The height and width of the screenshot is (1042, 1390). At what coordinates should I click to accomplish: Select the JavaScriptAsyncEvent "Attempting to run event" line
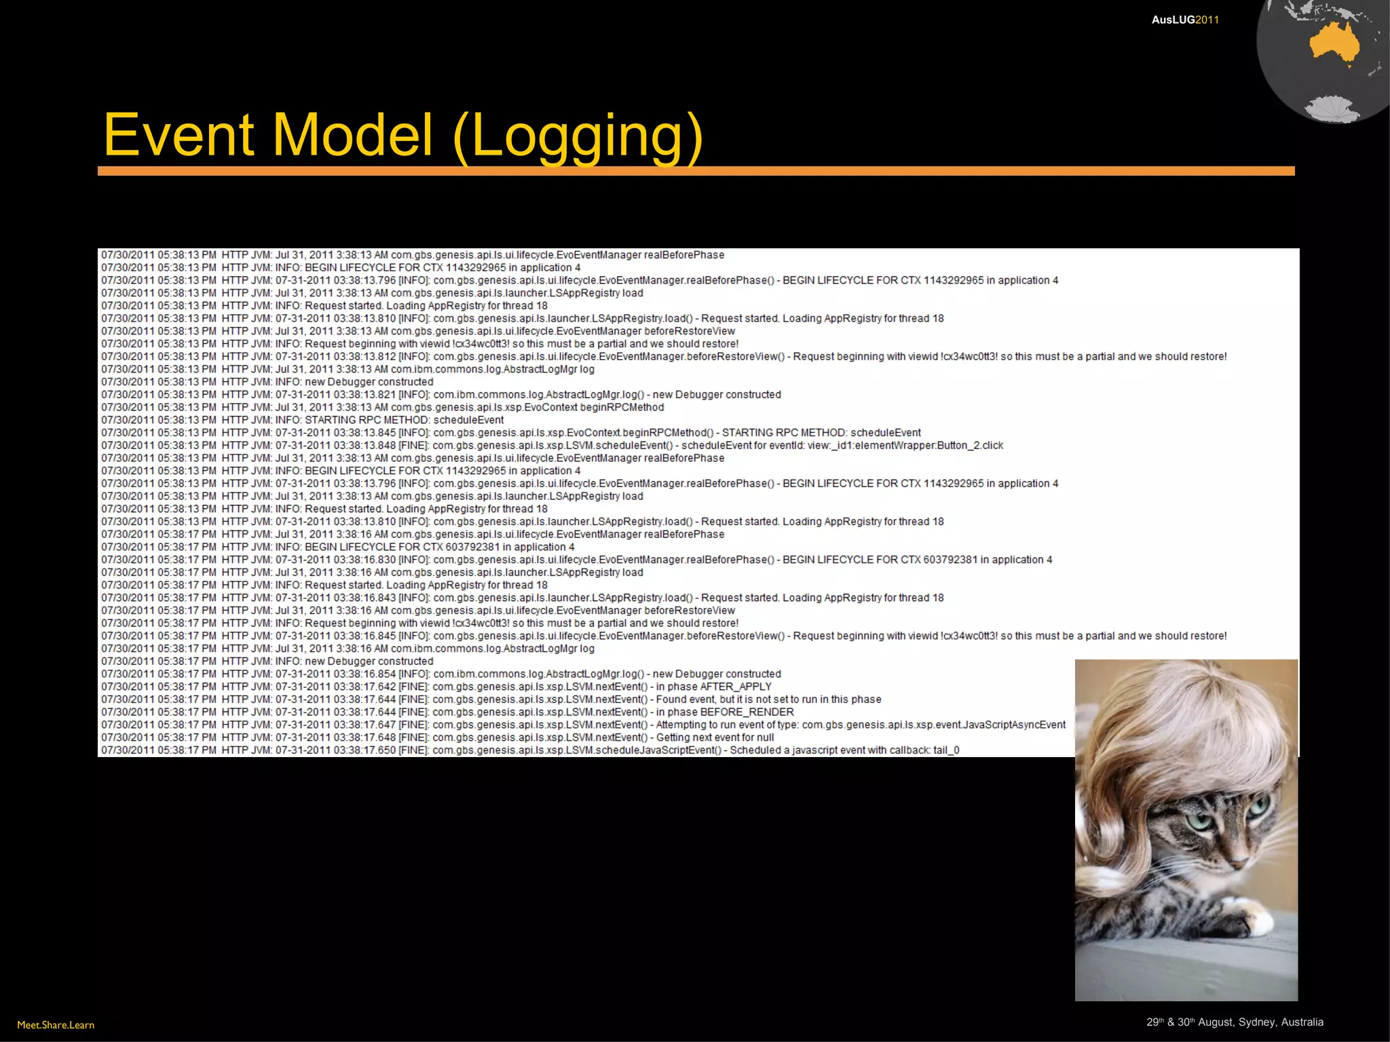tap(584, 725)
